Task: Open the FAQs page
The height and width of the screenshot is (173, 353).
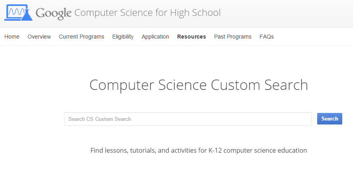Action: [x=267, y=37]
